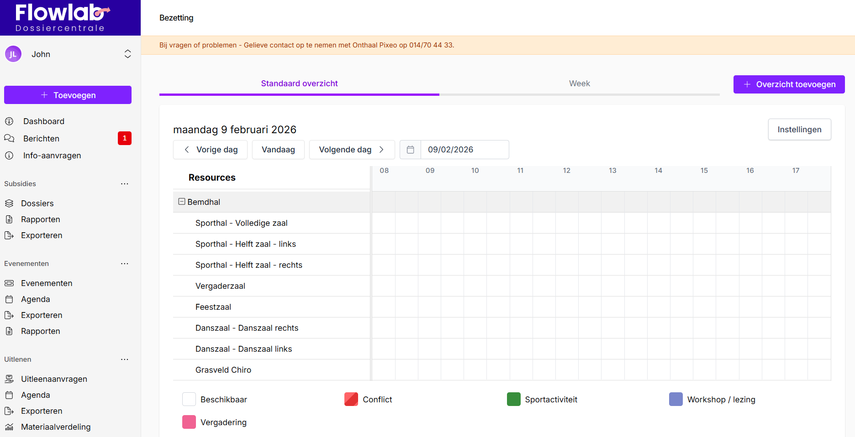Click the Info-aanvragen info icon
855x437 pixels.
coord(9,156)
